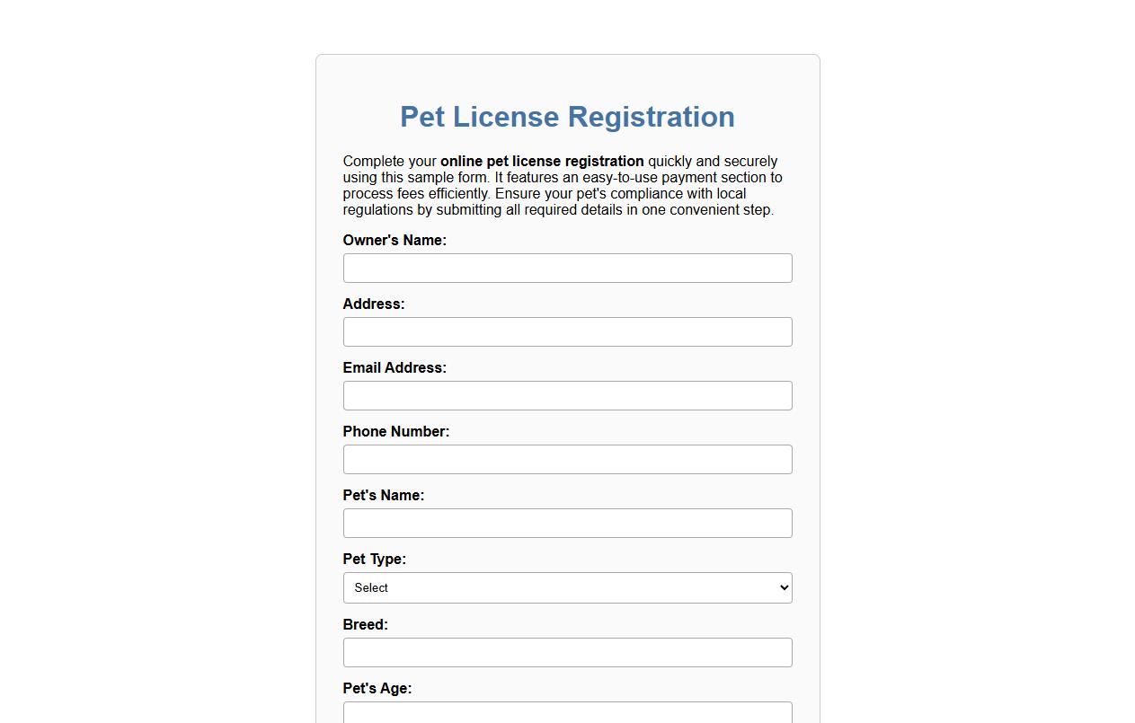The image size is (1135, 723).
Task: Click the Pet Type label
Action: (x=375, y=559)
